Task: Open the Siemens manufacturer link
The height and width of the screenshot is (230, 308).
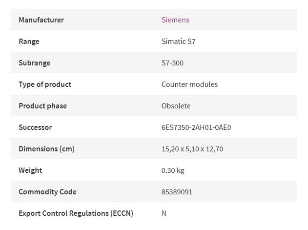Action: click(175, 20)
